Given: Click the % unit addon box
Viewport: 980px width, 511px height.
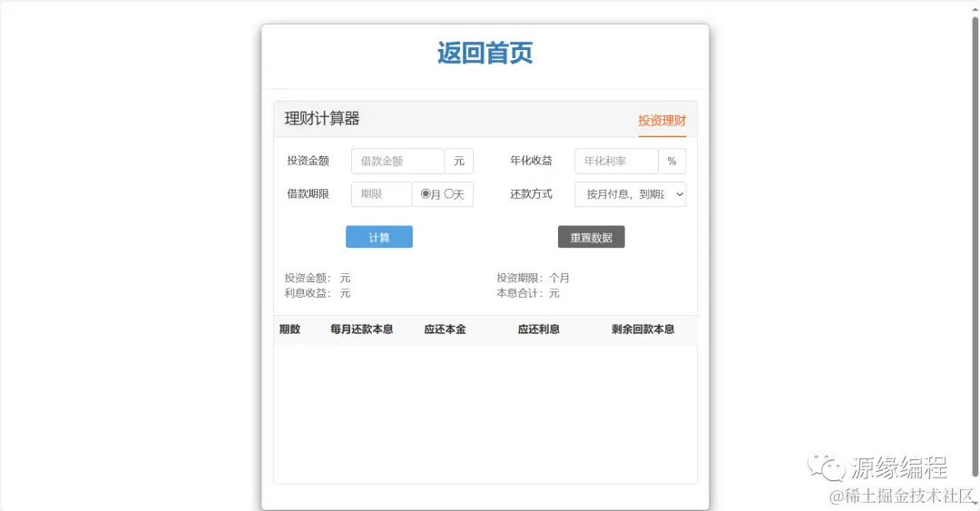Looking at the screenshot, I should coord(671,162).
